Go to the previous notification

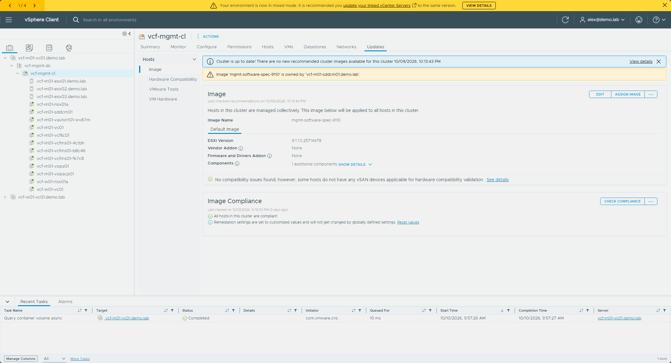10,5
